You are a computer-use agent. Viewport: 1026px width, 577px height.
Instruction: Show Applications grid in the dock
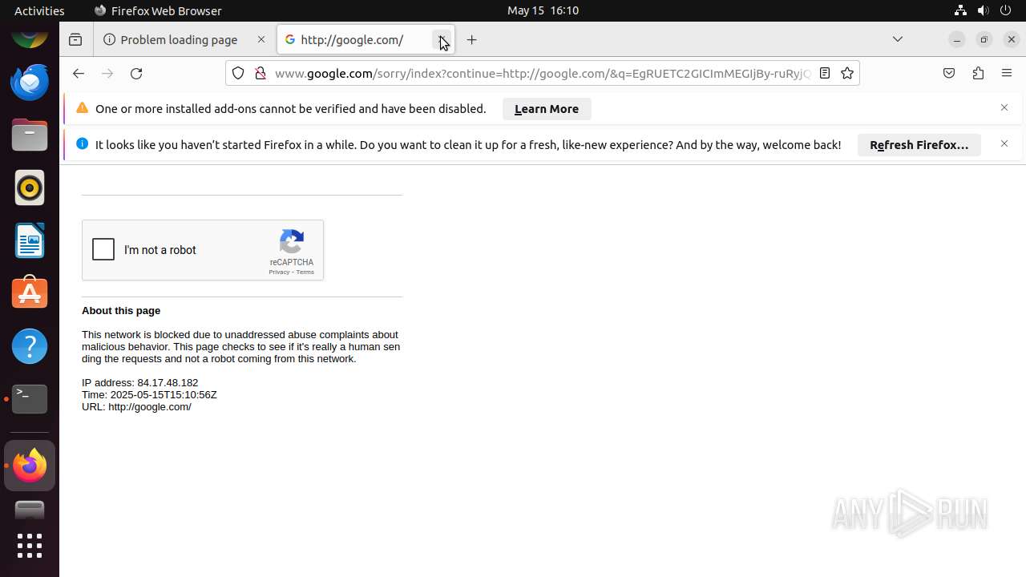click(x=30, y=546)
